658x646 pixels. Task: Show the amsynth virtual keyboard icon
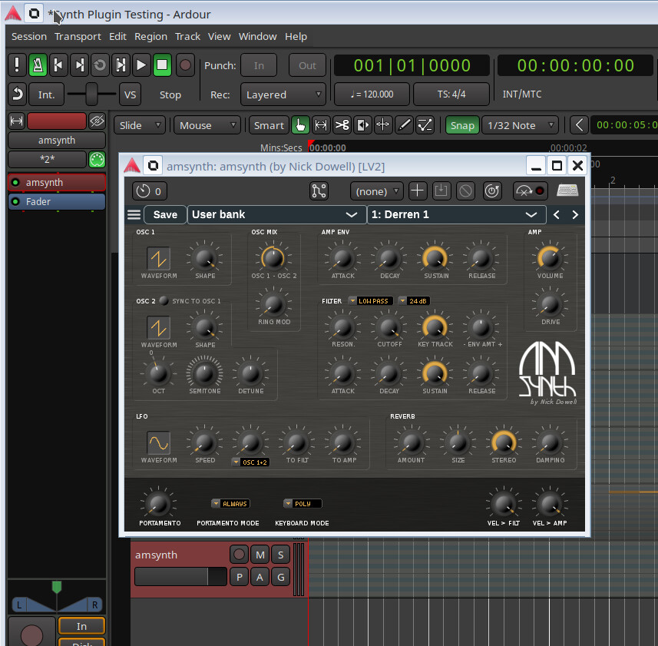tap(567, 191)
